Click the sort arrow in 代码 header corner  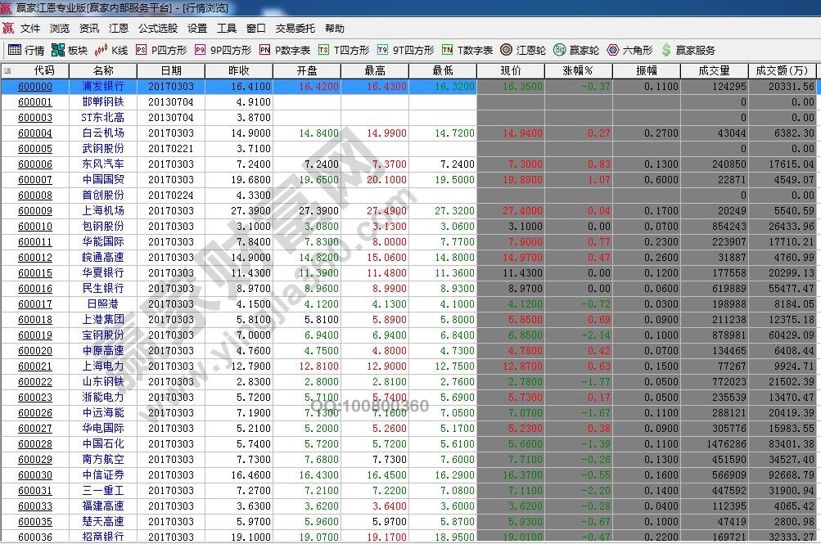pos(7,71)
